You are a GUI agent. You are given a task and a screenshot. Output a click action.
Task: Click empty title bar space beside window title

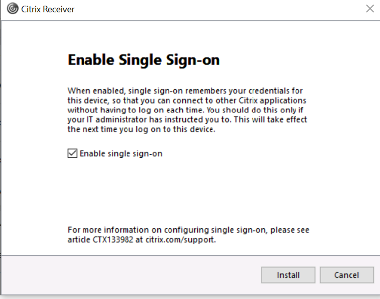(x=218, y=9)
